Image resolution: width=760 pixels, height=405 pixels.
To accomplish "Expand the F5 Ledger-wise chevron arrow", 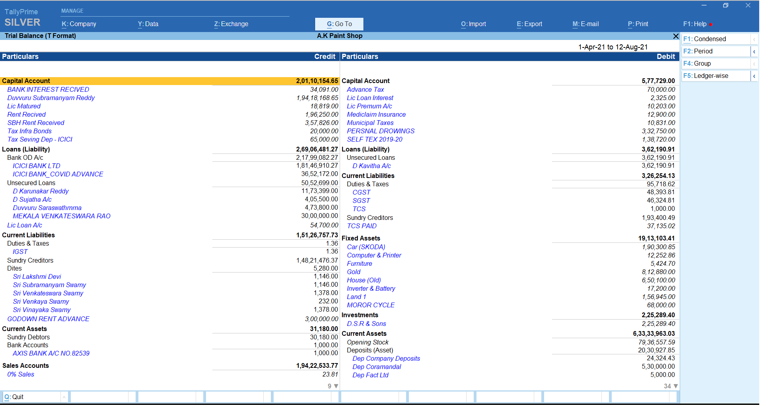I will click(x=754, y=76).
